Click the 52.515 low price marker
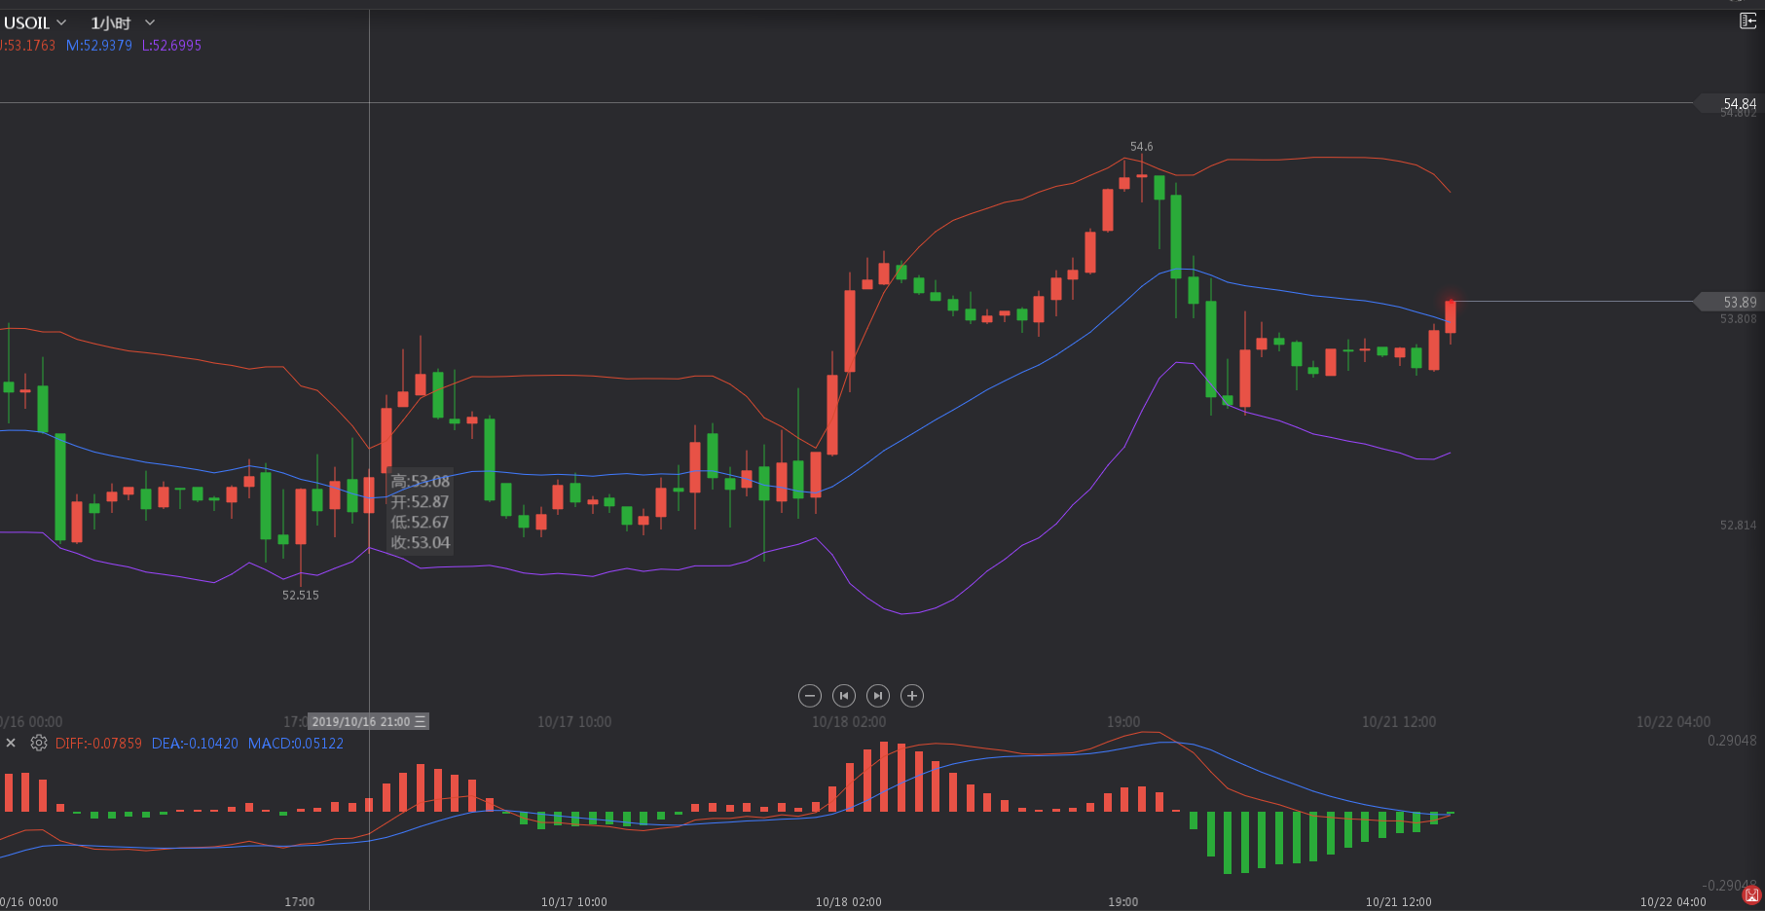 click(x=301, y=595)
